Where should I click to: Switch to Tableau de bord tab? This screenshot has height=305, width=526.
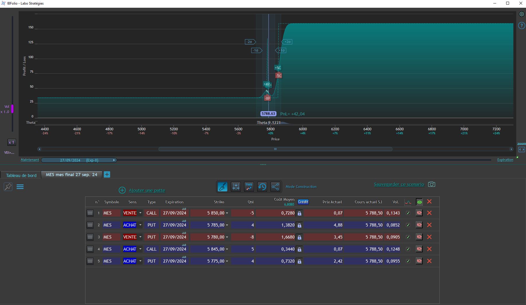21,175
